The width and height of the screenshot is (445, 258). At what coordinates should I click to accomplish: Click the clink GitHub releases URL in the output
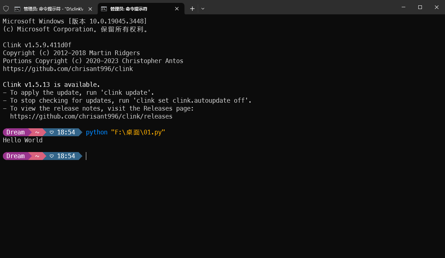click(x=91, y=116)
